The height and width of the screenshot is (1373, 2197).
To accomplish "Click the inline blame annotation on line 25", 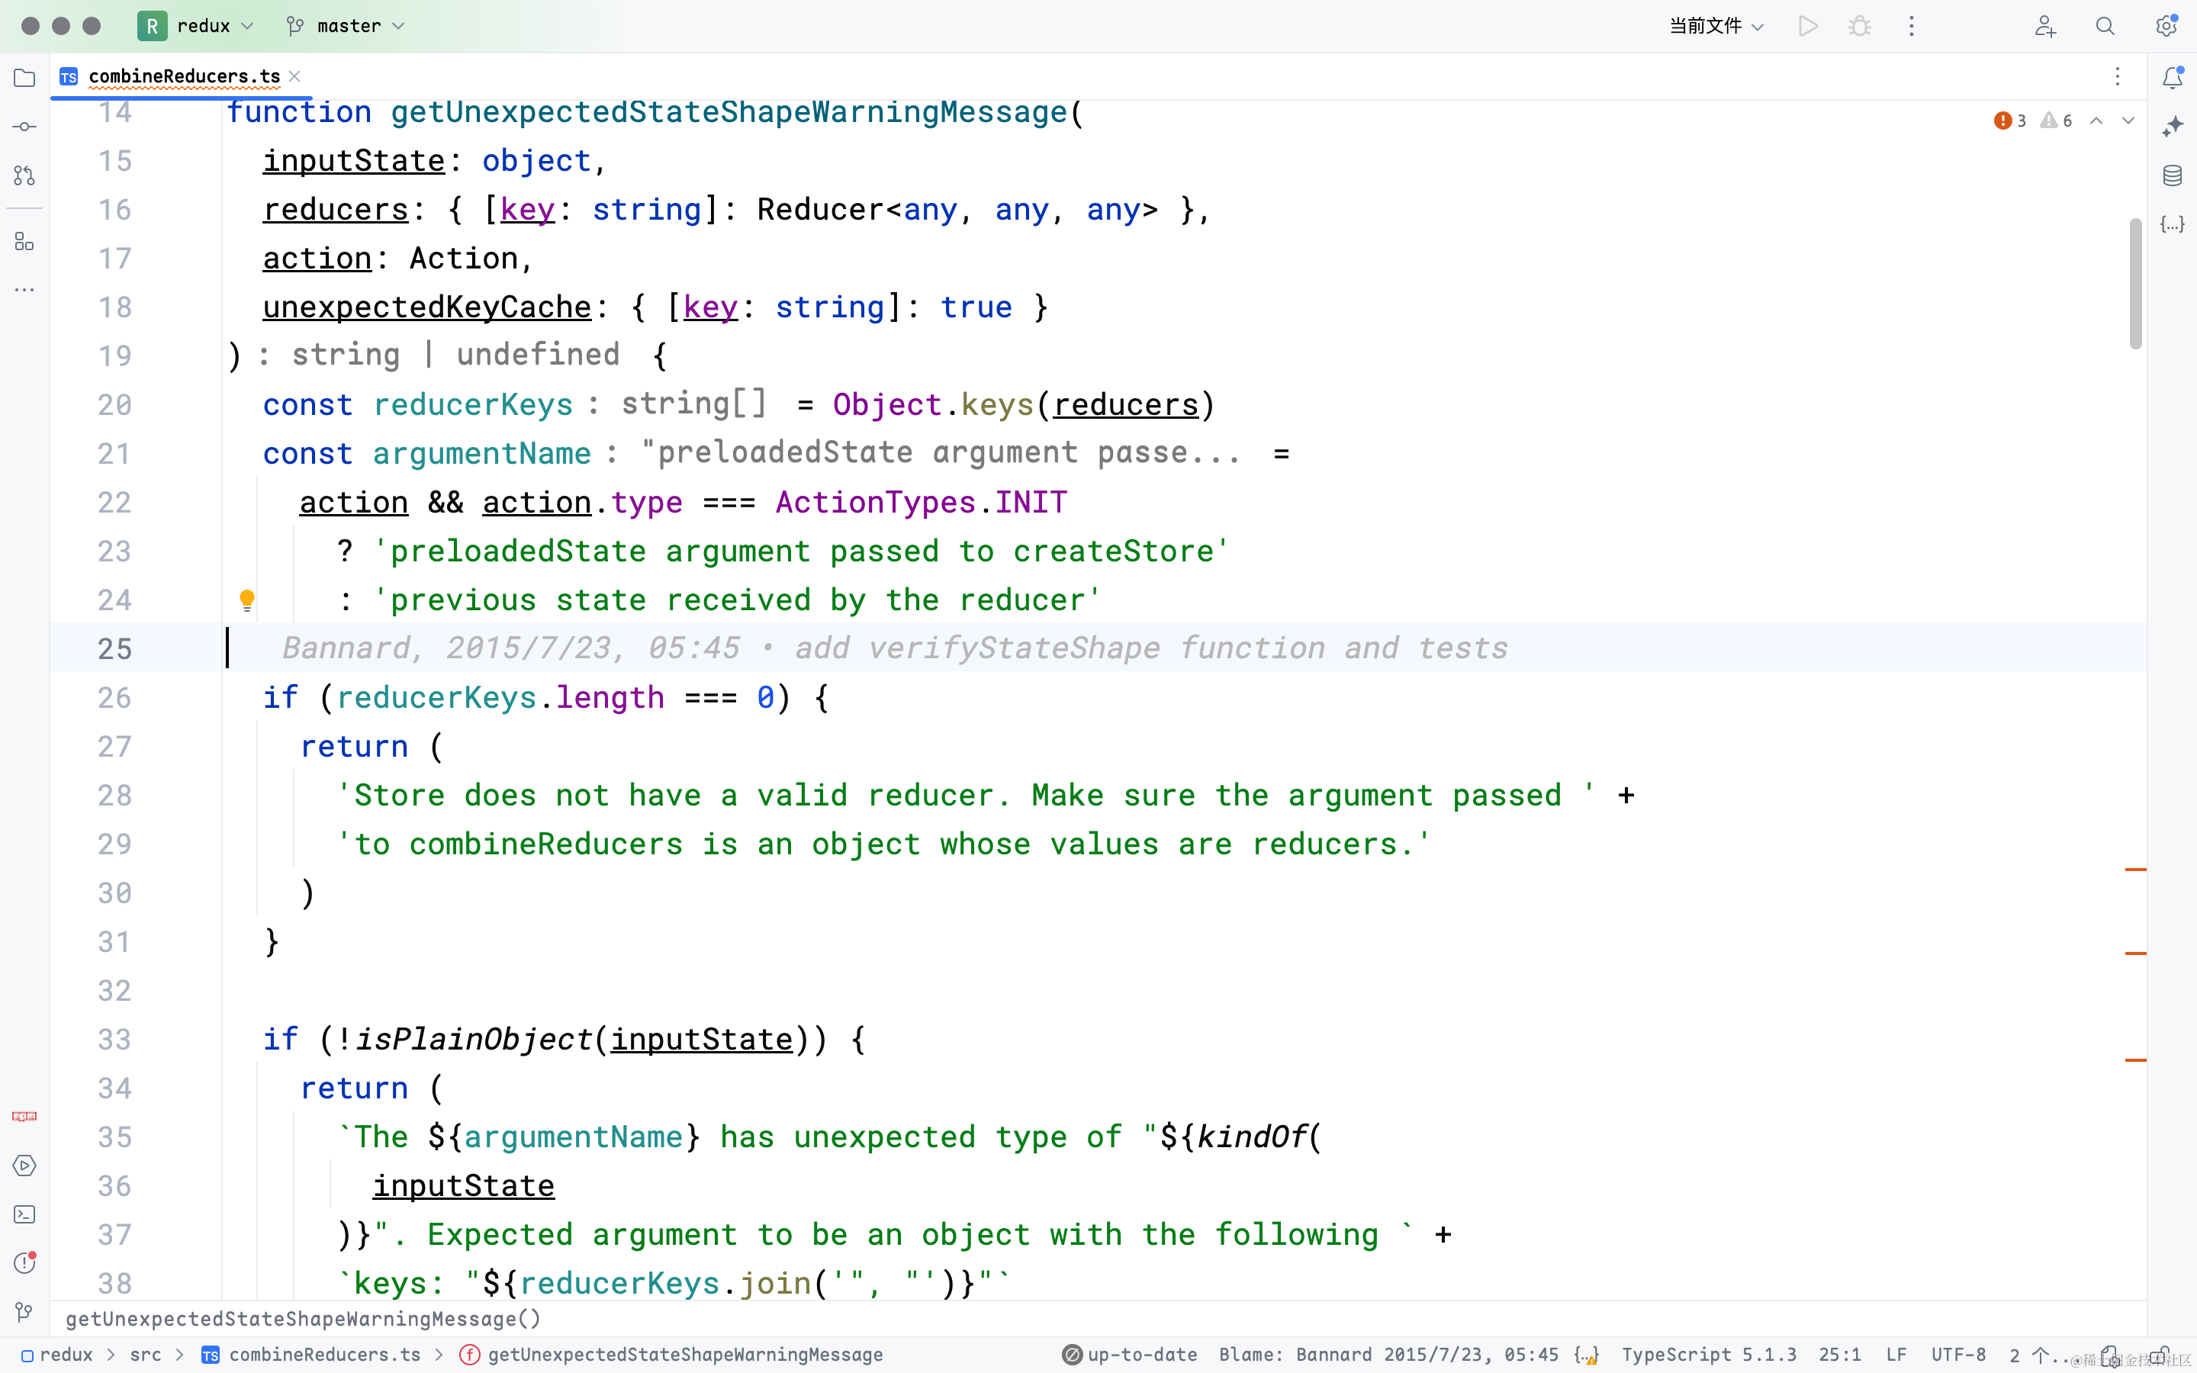I will click(895, 648).
